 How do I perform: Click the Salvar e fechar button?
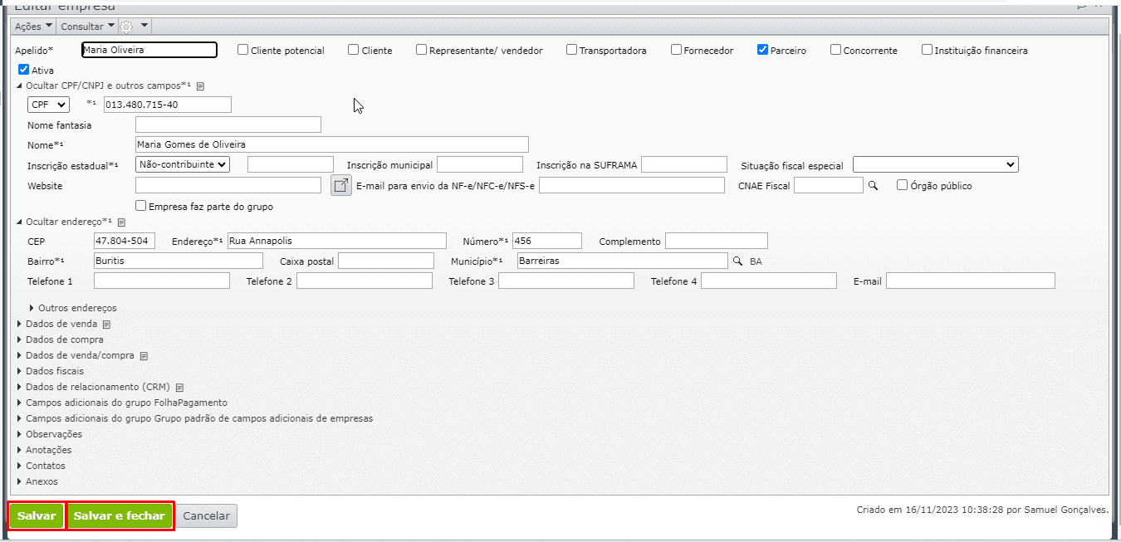click(120, 515)
